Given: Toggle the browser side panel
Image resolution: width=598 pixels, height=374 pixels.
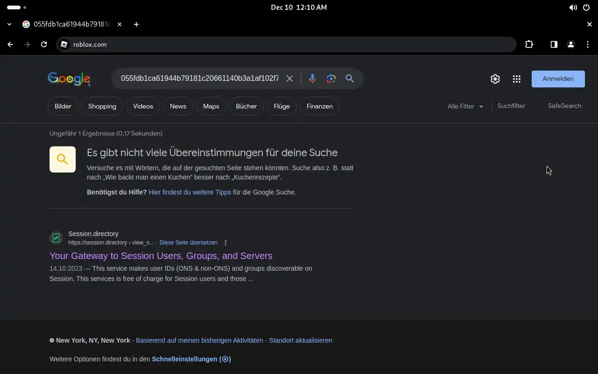Looking at the screenshot, I should pos(554,44).
